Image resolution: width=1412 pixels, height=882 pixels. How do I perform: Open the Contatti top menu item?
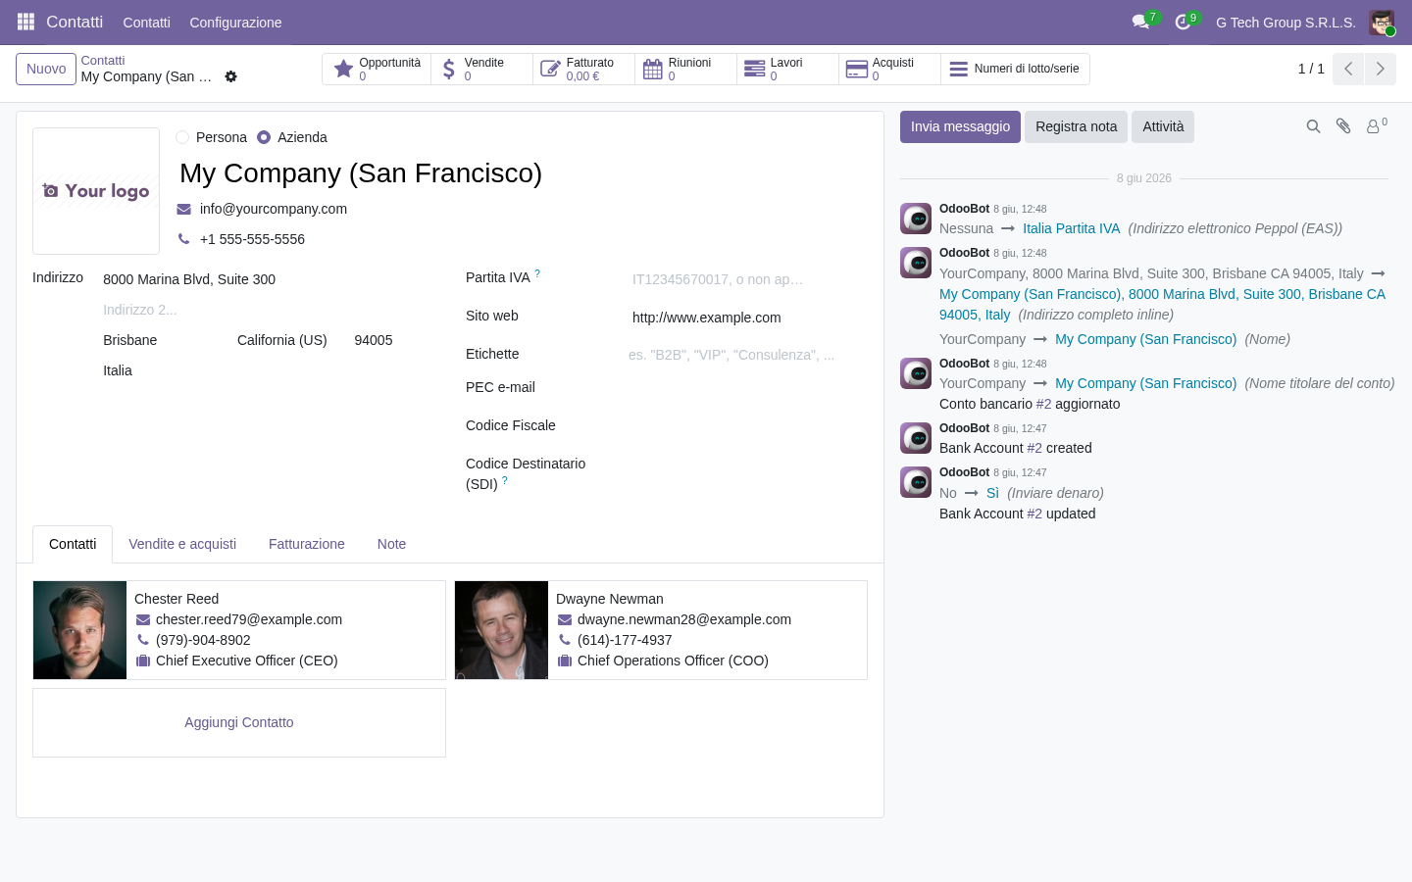point(146,23)
